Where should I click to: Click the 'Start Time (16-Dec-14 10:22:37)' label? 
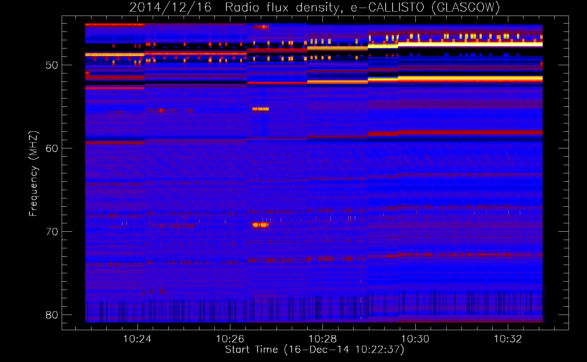point(315,350)
